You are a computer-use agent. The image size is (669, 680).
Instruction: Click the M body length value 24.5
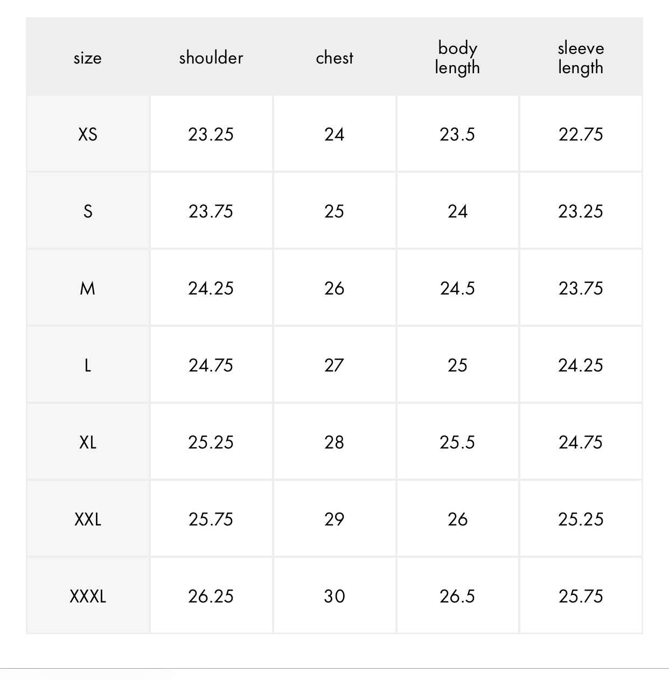pos(457,288)
